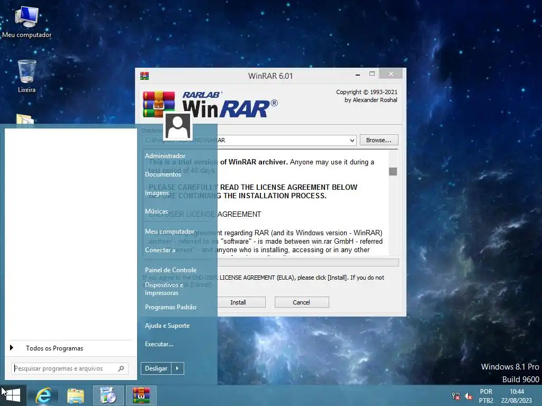Open Imagens in the Start menu
The height and width of the screenshot is (406, 542).
tap(157, 193)
